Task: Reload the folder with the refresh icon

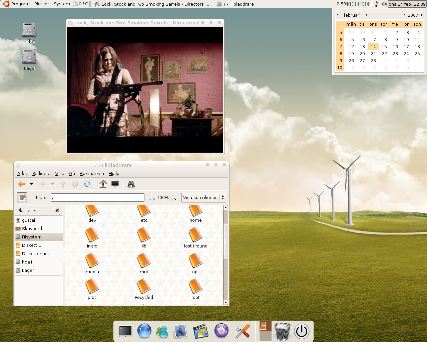Action: pyautogui.click(x=87, y=184)
